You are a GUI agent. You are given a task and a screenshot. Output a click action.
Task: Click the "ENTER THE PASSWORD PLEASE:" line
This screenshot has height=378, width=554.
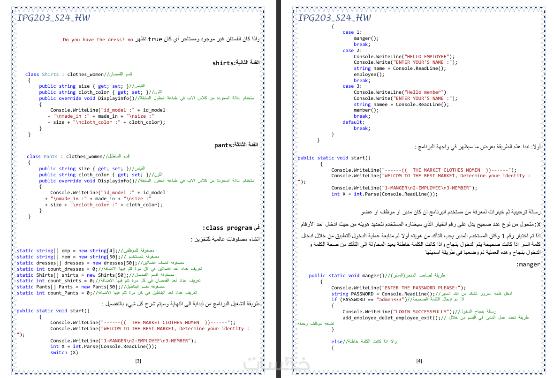(399, 288)
